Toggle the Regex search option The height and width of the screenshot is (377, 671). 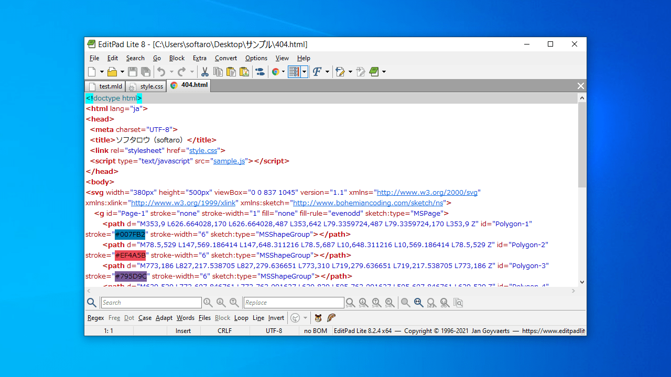tap(96, 318)
